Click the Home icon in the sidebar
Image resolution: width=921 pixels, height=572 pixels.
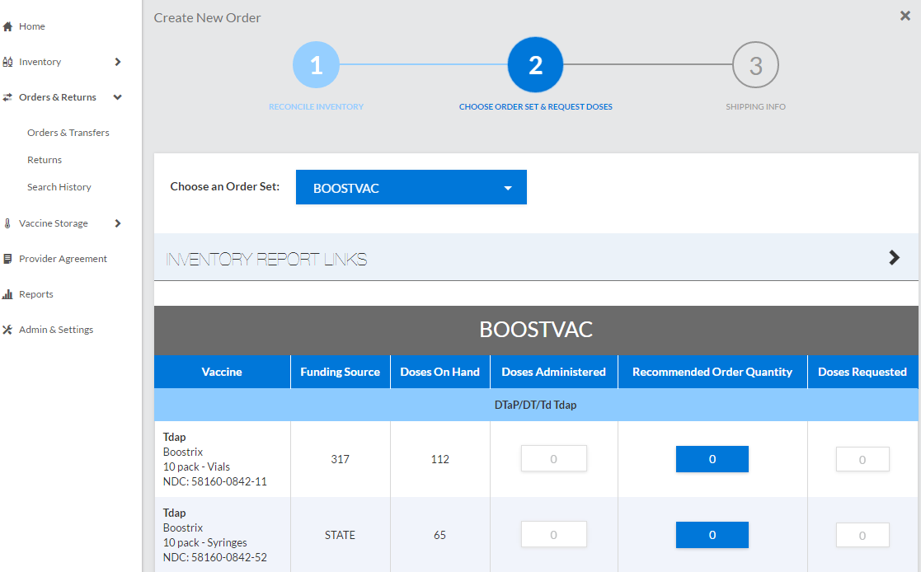tap(10, 26)
